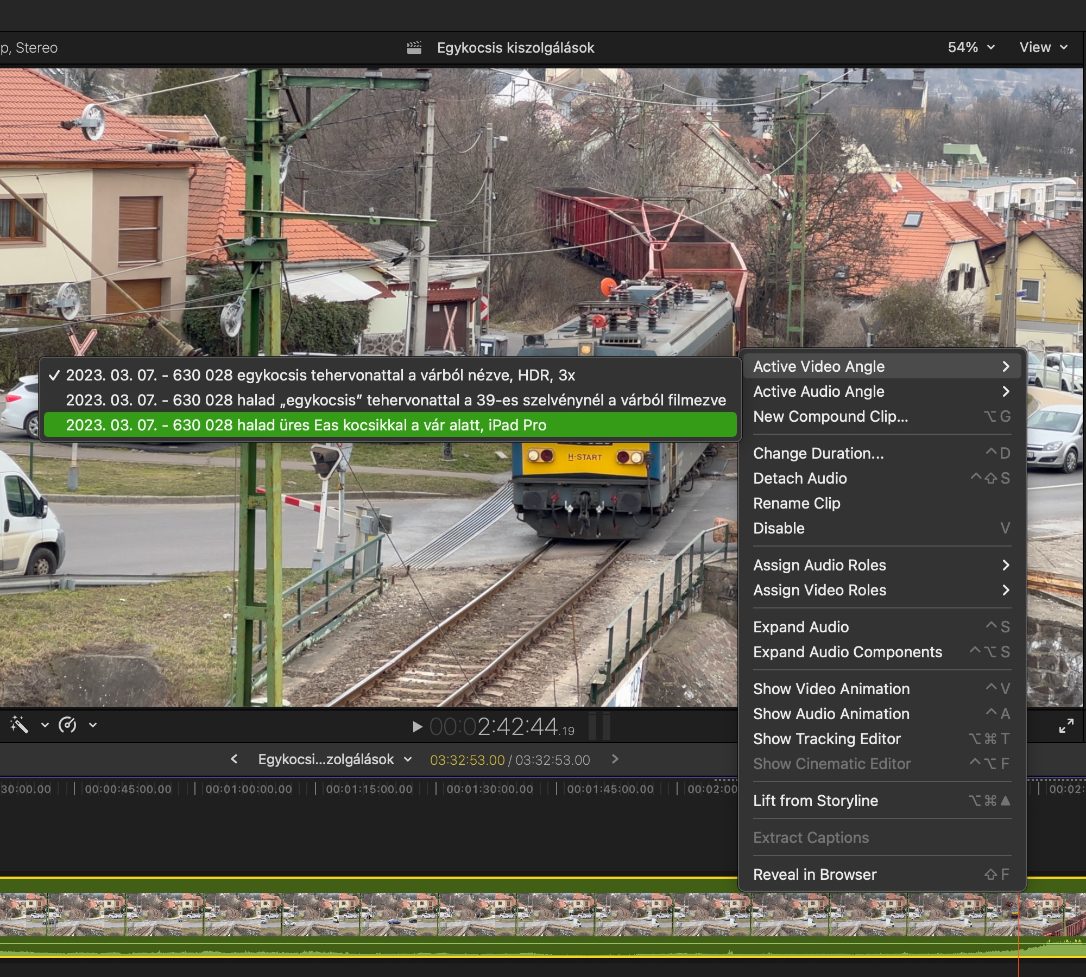This screenshot has height=977, width=1086.
Task: Open Active Audio Angle submenu
Action: [882, 391]
